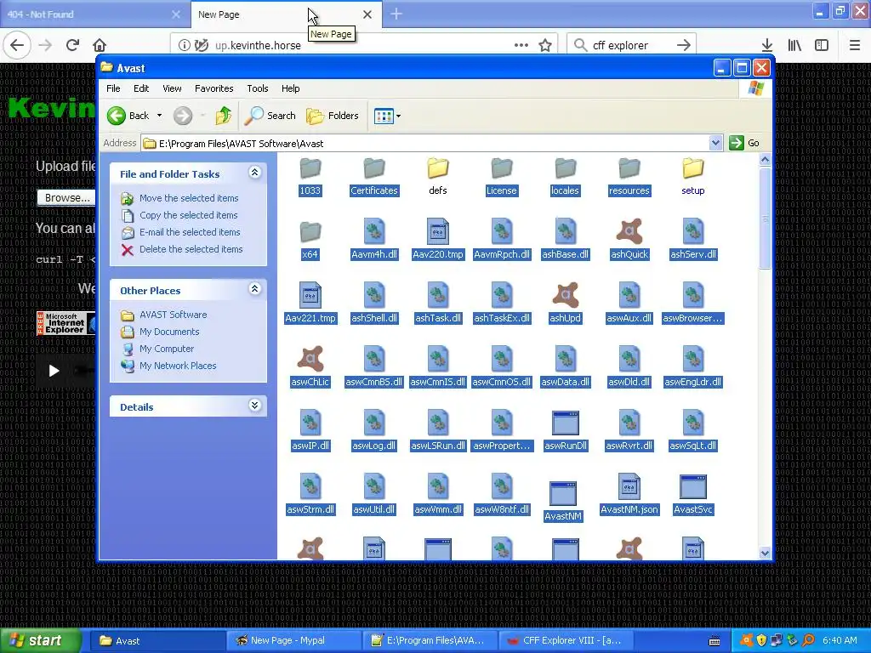Open the Windows start button
Image resolution: width=871 pixels, height=653 pixels.
pos(41,640)
